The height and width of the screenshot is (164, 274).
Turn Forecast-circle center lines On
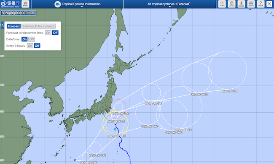[48, 33]
